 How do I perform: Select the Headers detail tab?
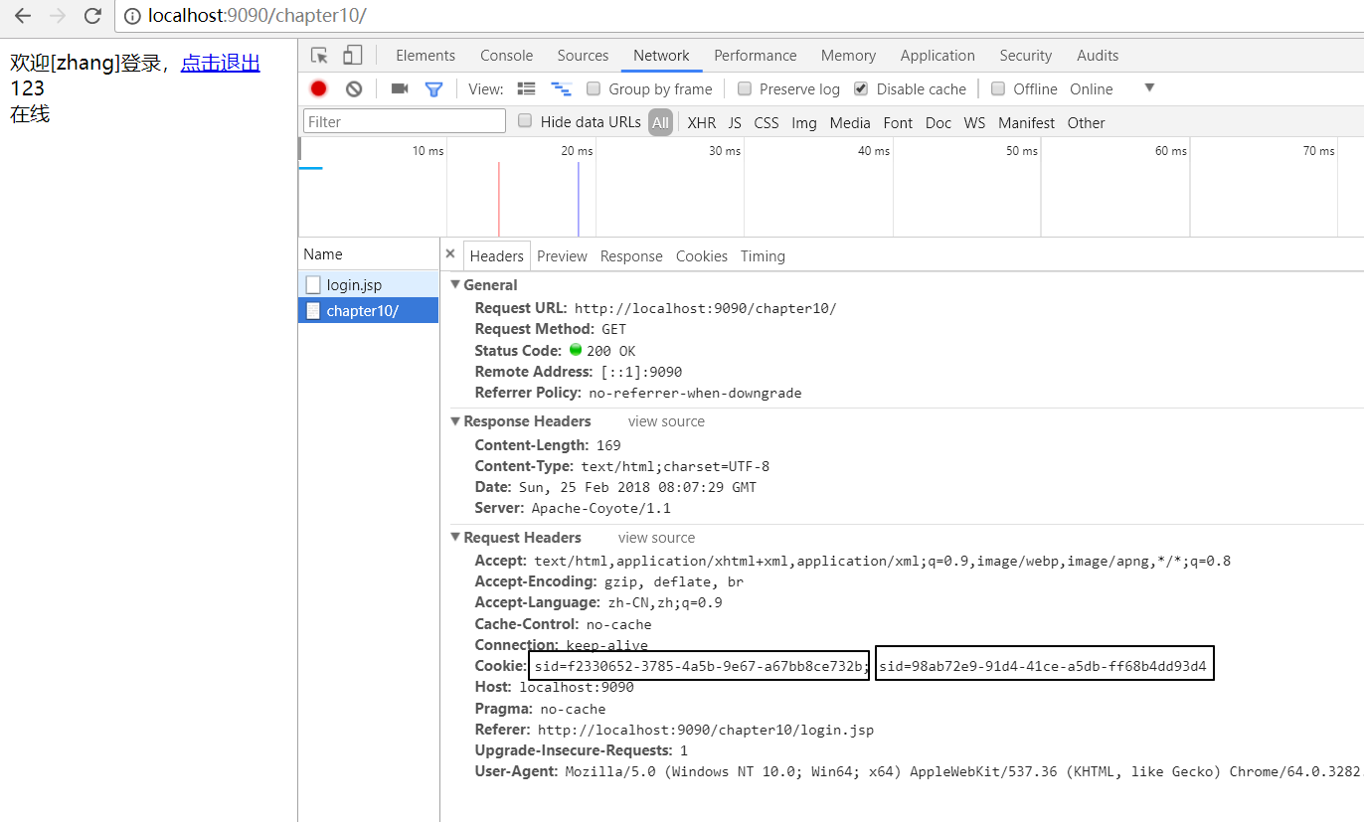(497, 255)
